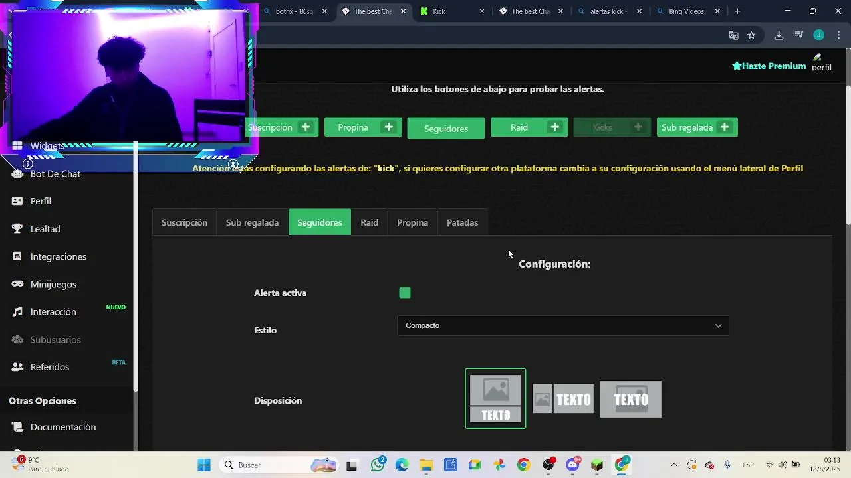
Task: Open Documentación in the sidebar
Action: [63, 427]
